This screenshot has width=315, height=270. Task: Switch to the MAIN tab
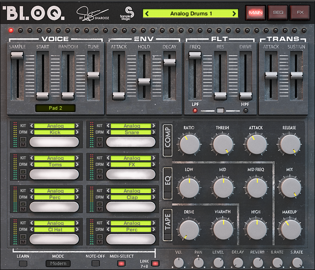click(256, 12)
